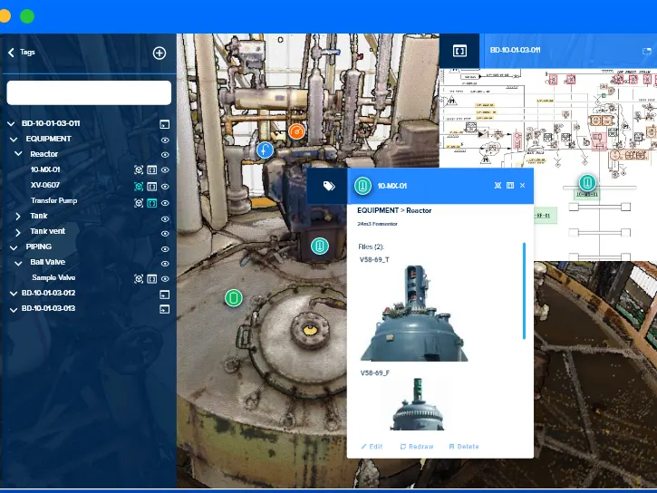The image size is (657, 493).
Task: Select the green tank marker on the vessel lid
Action: click(234, 298)
